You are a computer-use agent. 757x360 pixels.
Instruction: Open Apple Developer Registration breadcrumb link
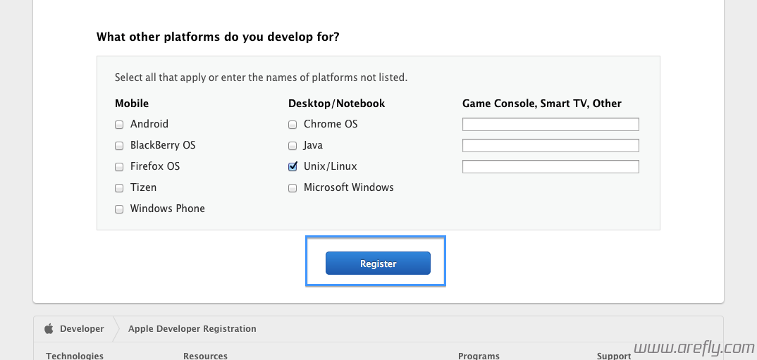point(192,329)
